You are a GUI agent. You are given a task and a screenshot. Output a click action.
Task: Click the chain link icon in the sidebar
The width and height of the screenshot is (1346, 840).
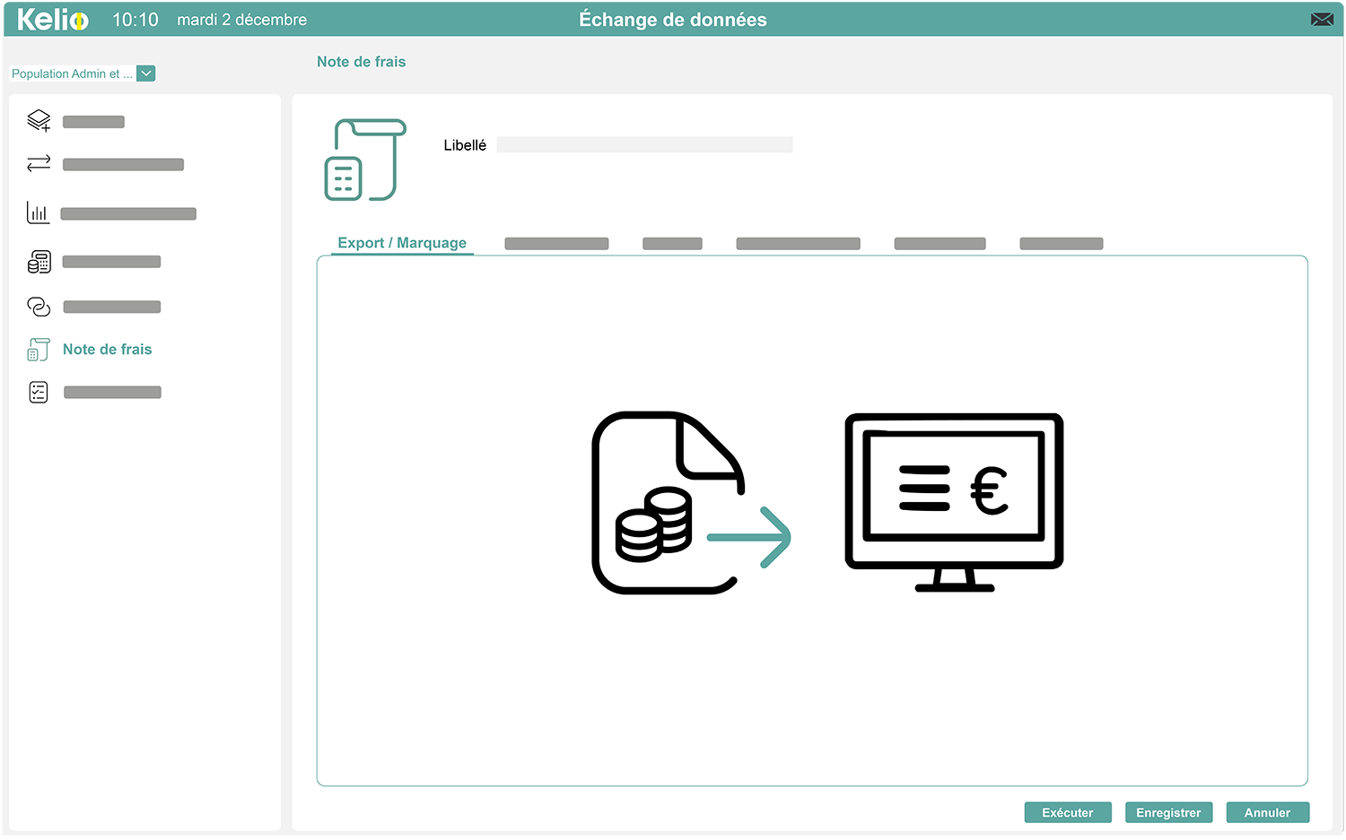pos(39,306)
